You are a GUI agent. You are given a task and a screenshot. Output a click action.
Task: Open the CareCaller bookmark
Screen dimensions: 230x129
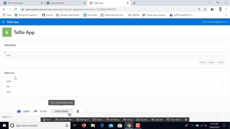91,15
